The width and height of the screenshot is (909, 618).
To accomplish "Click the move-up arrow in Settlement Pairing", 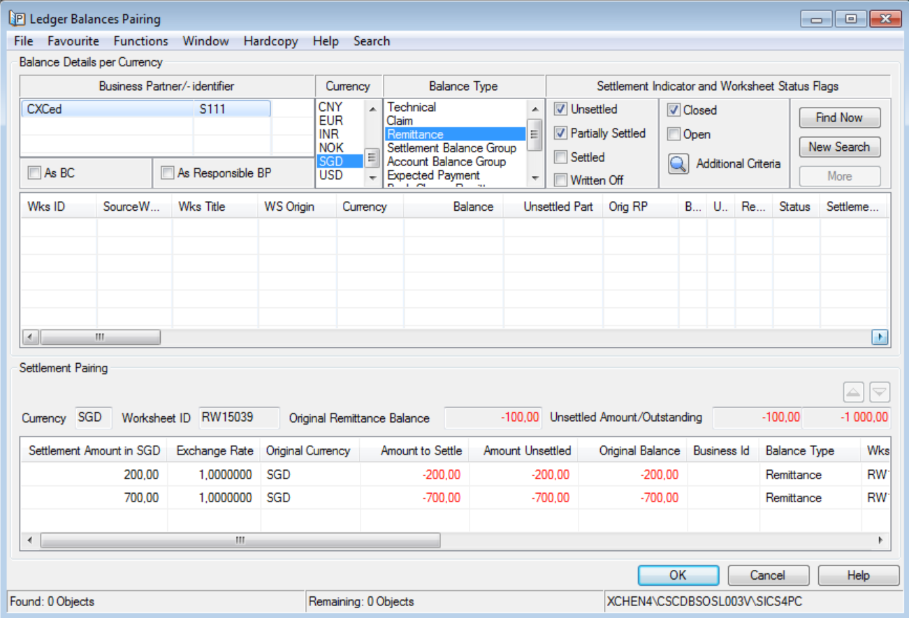I will pos(854,392).
